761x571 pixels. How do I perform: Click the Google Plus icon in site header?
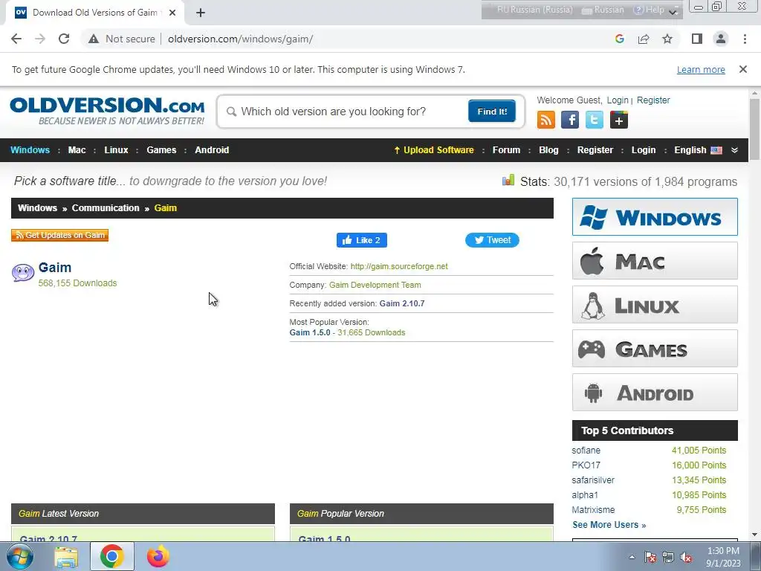click(x=619, y=120)
